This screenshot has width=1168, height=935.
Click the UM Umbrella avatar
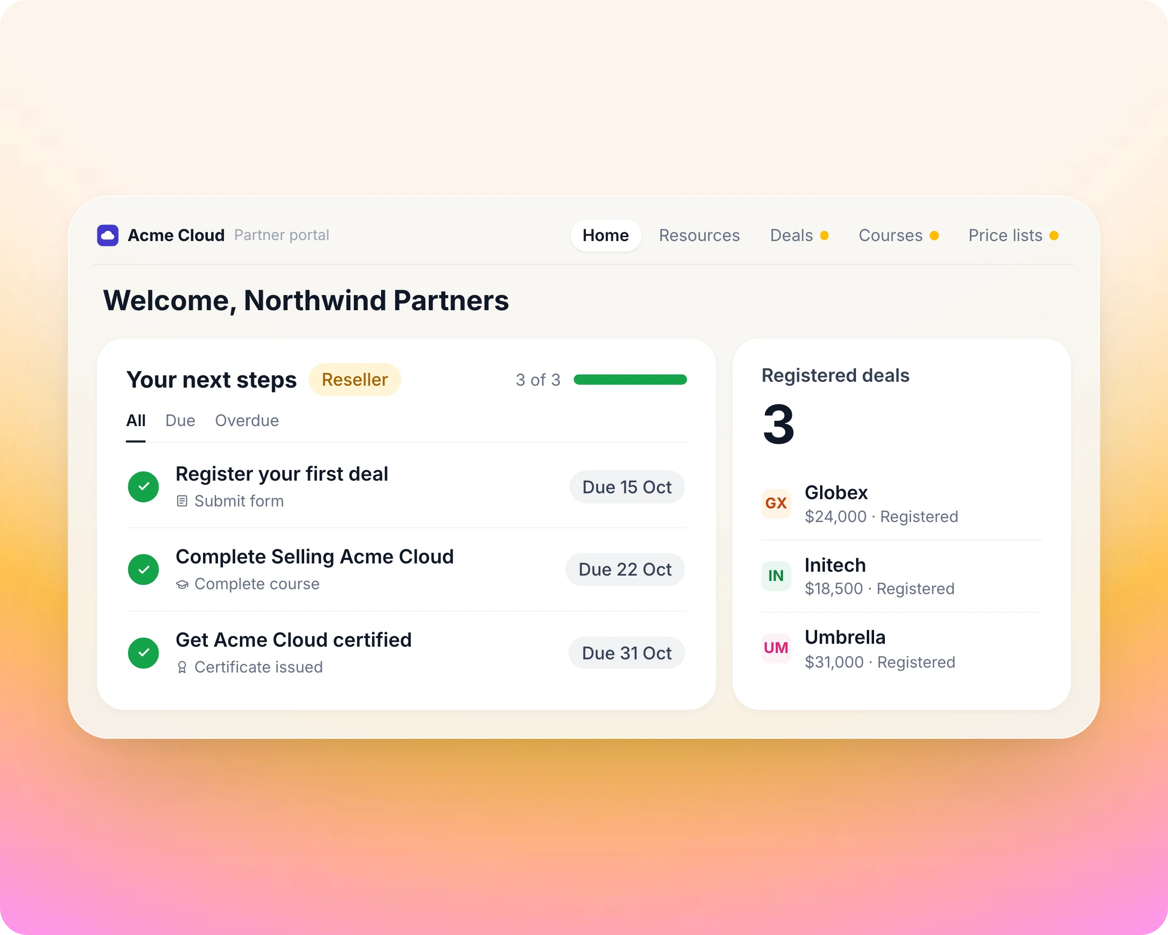(776, 648)
